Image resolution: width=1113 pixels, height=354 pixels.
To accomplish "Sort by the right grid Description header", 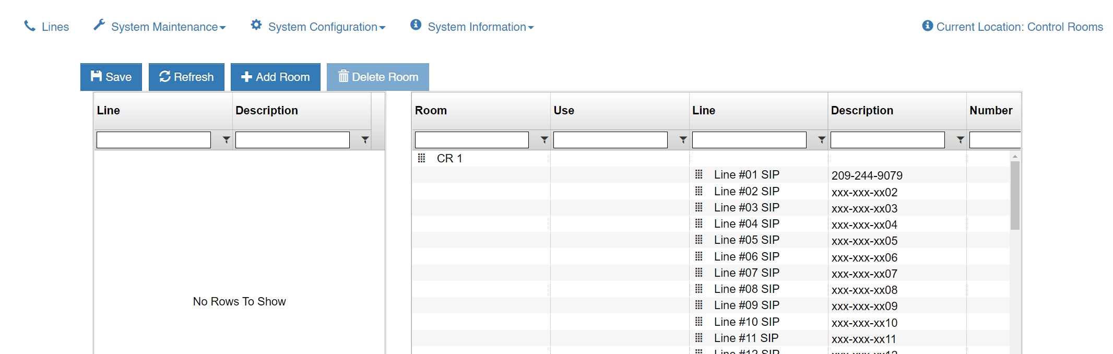I will [x=897, y=111].
